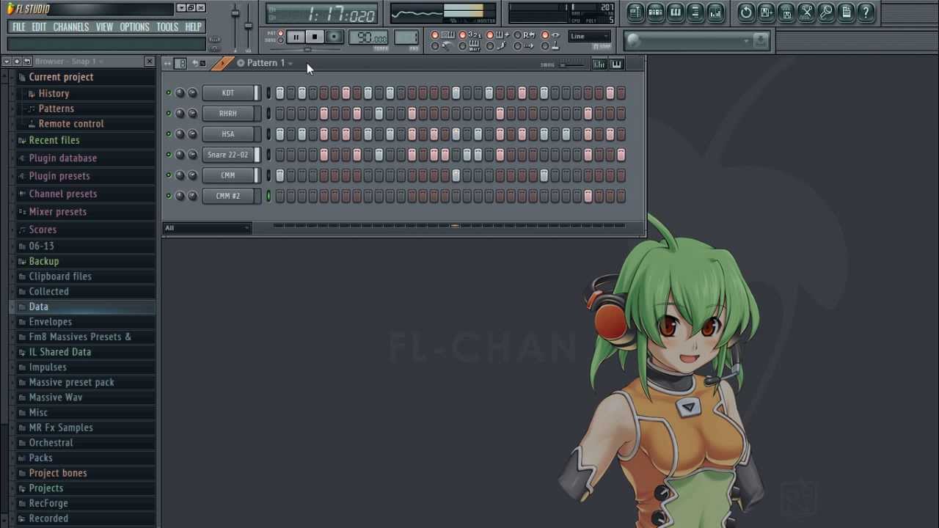Viewport: 939px width, 528px height.
Task: Open the project info document icon
Action: (x=846, y=12)
